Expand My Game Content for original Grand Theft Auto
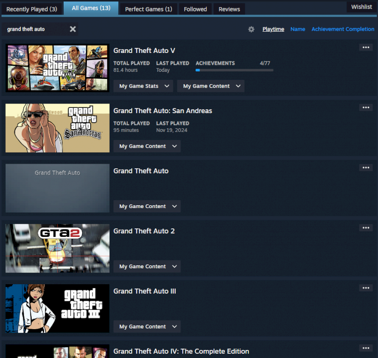The image size is (378, 358). click(147, 206)
